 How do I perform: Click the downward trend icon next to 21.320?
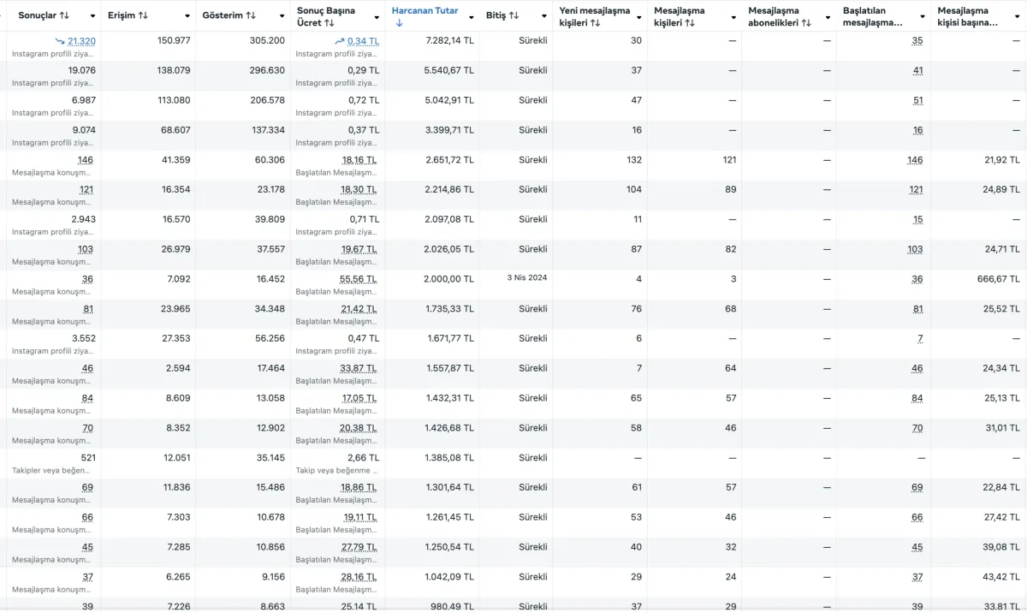coord(59,41)
